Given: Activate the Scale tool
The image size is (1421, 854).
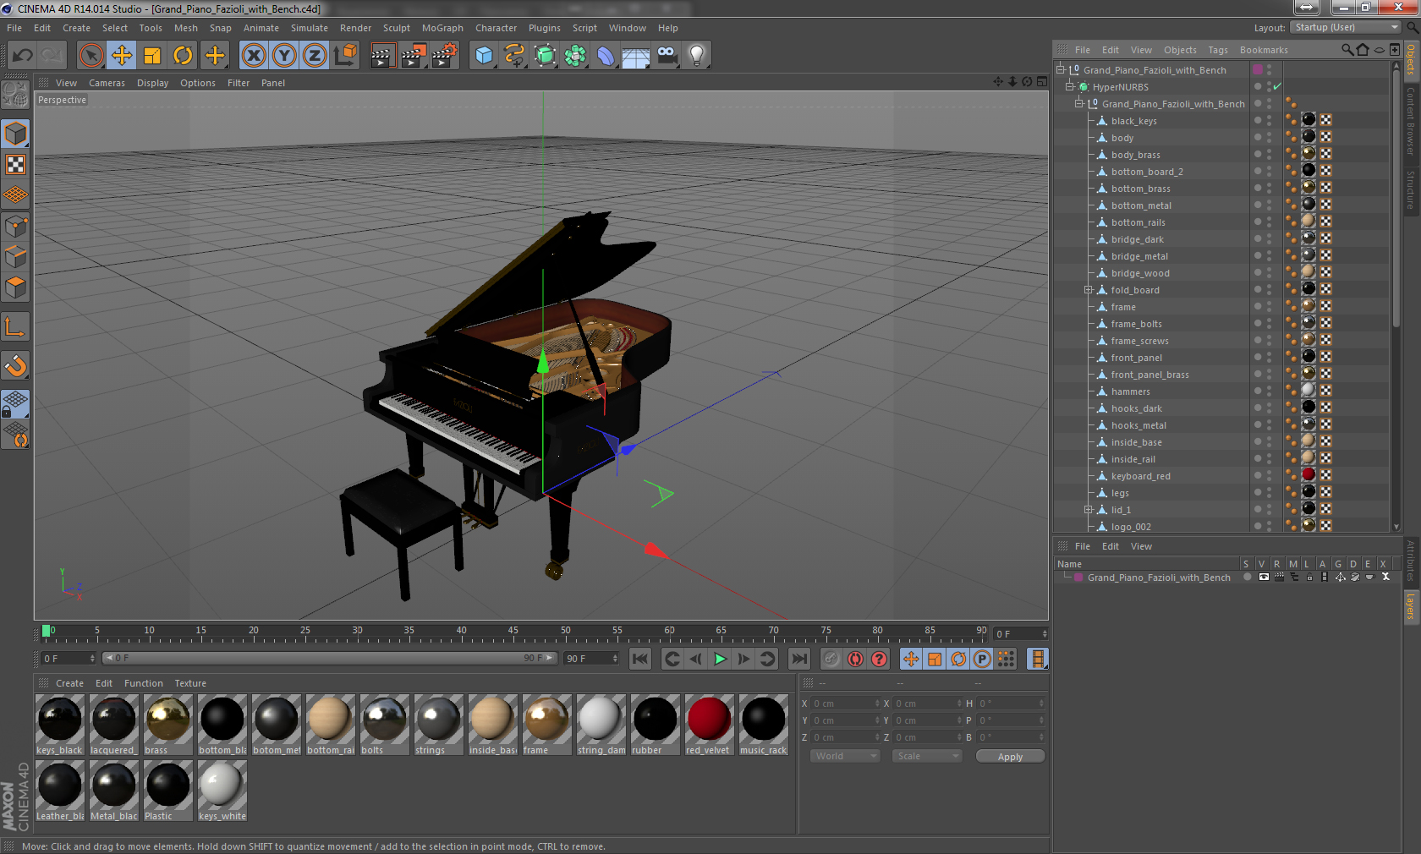Looking at the screenshot, I should point(152,56).
